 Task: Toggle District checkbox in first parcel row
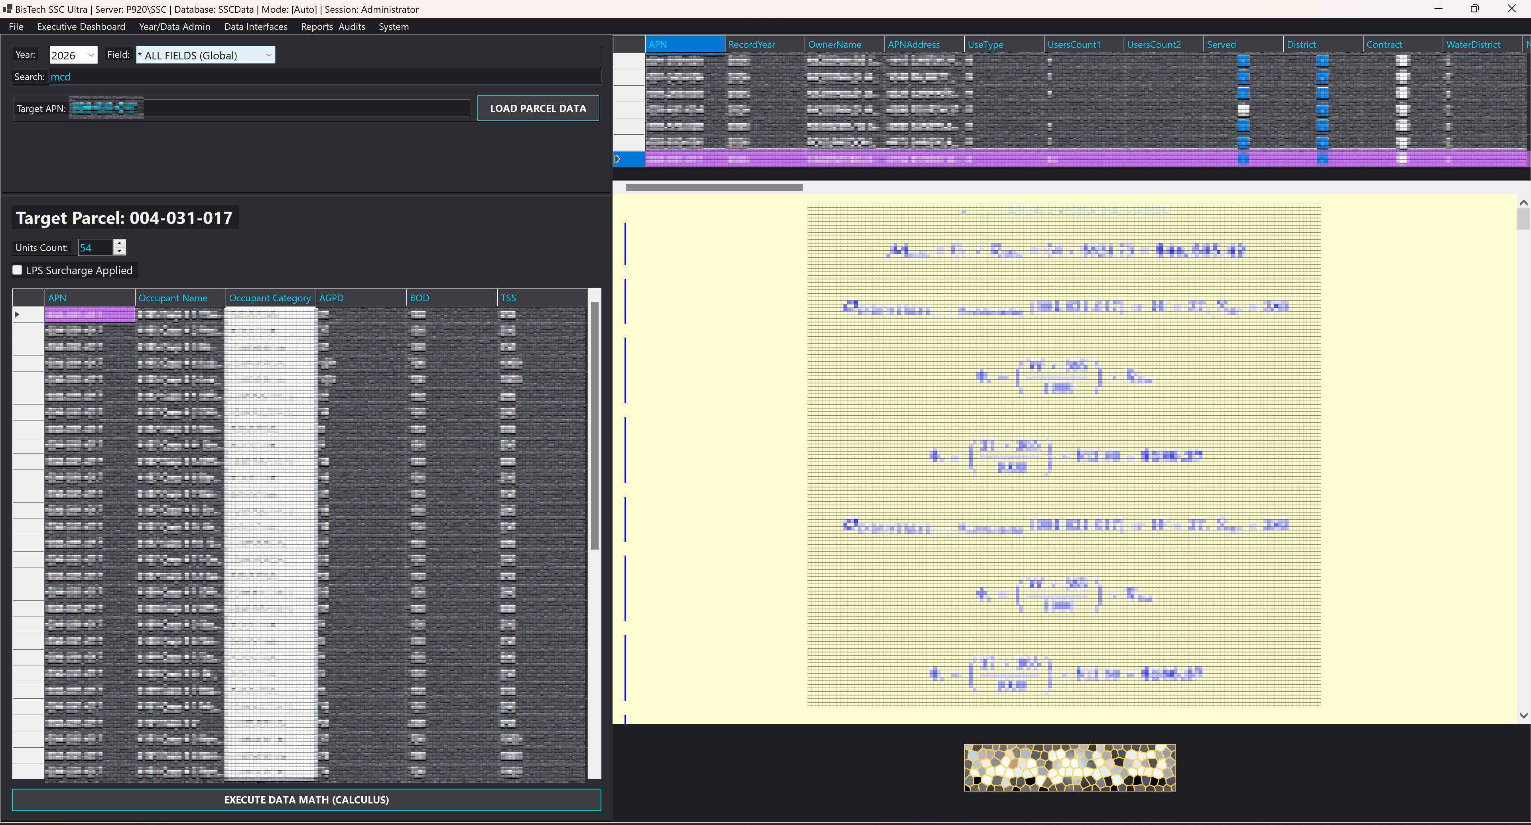(x=1322, y=61)
